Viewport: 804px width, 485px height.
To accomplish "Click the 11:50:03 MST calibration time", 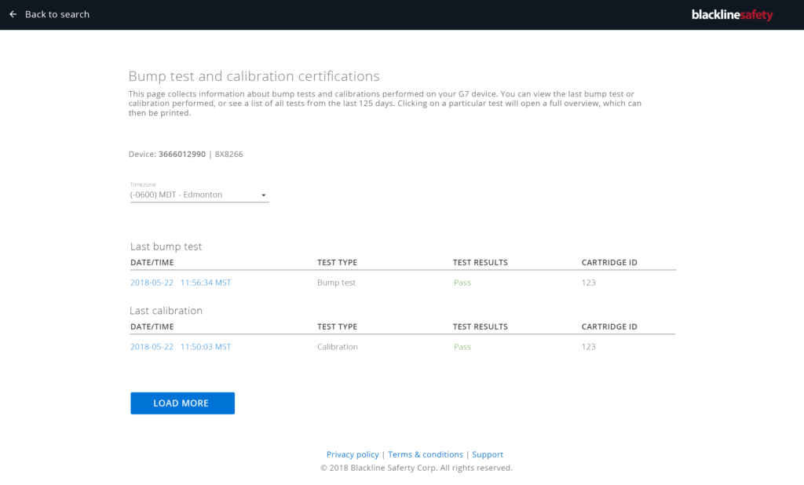I will click(x=206, y=347).
